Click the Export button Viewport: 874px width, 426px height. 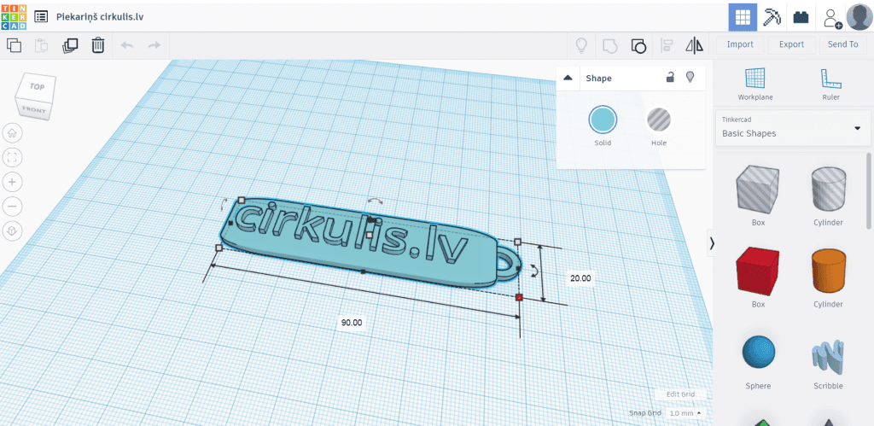tap(791, 44)
